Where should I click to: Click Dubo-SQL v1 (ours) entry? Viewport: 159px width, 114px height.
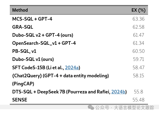click(33, 59)
